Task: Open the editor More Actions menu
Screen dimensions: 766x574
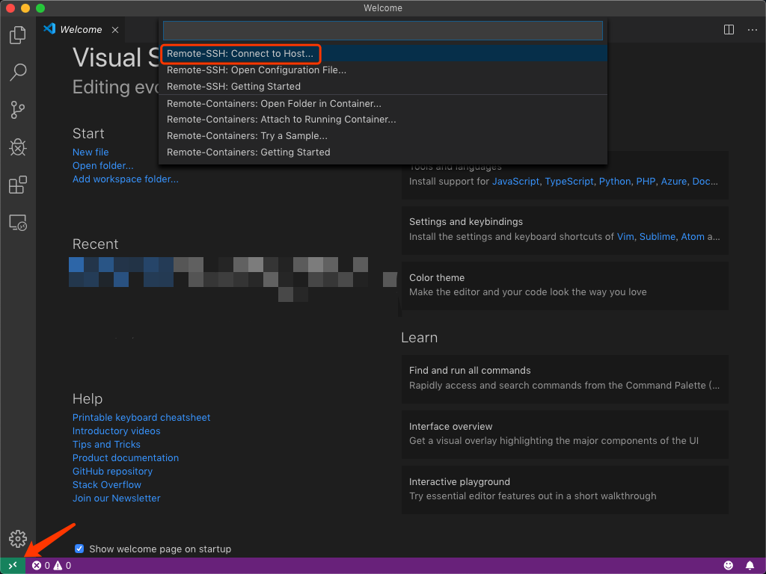Action: pyautogui.click(x=751, y=30)
